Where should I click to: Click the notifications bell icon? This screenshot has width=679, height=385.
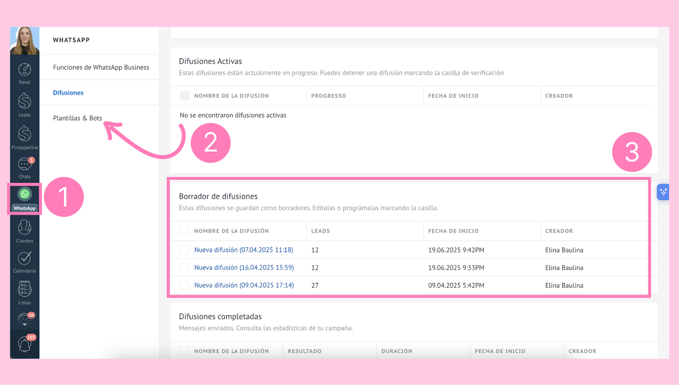click(25, 344)
